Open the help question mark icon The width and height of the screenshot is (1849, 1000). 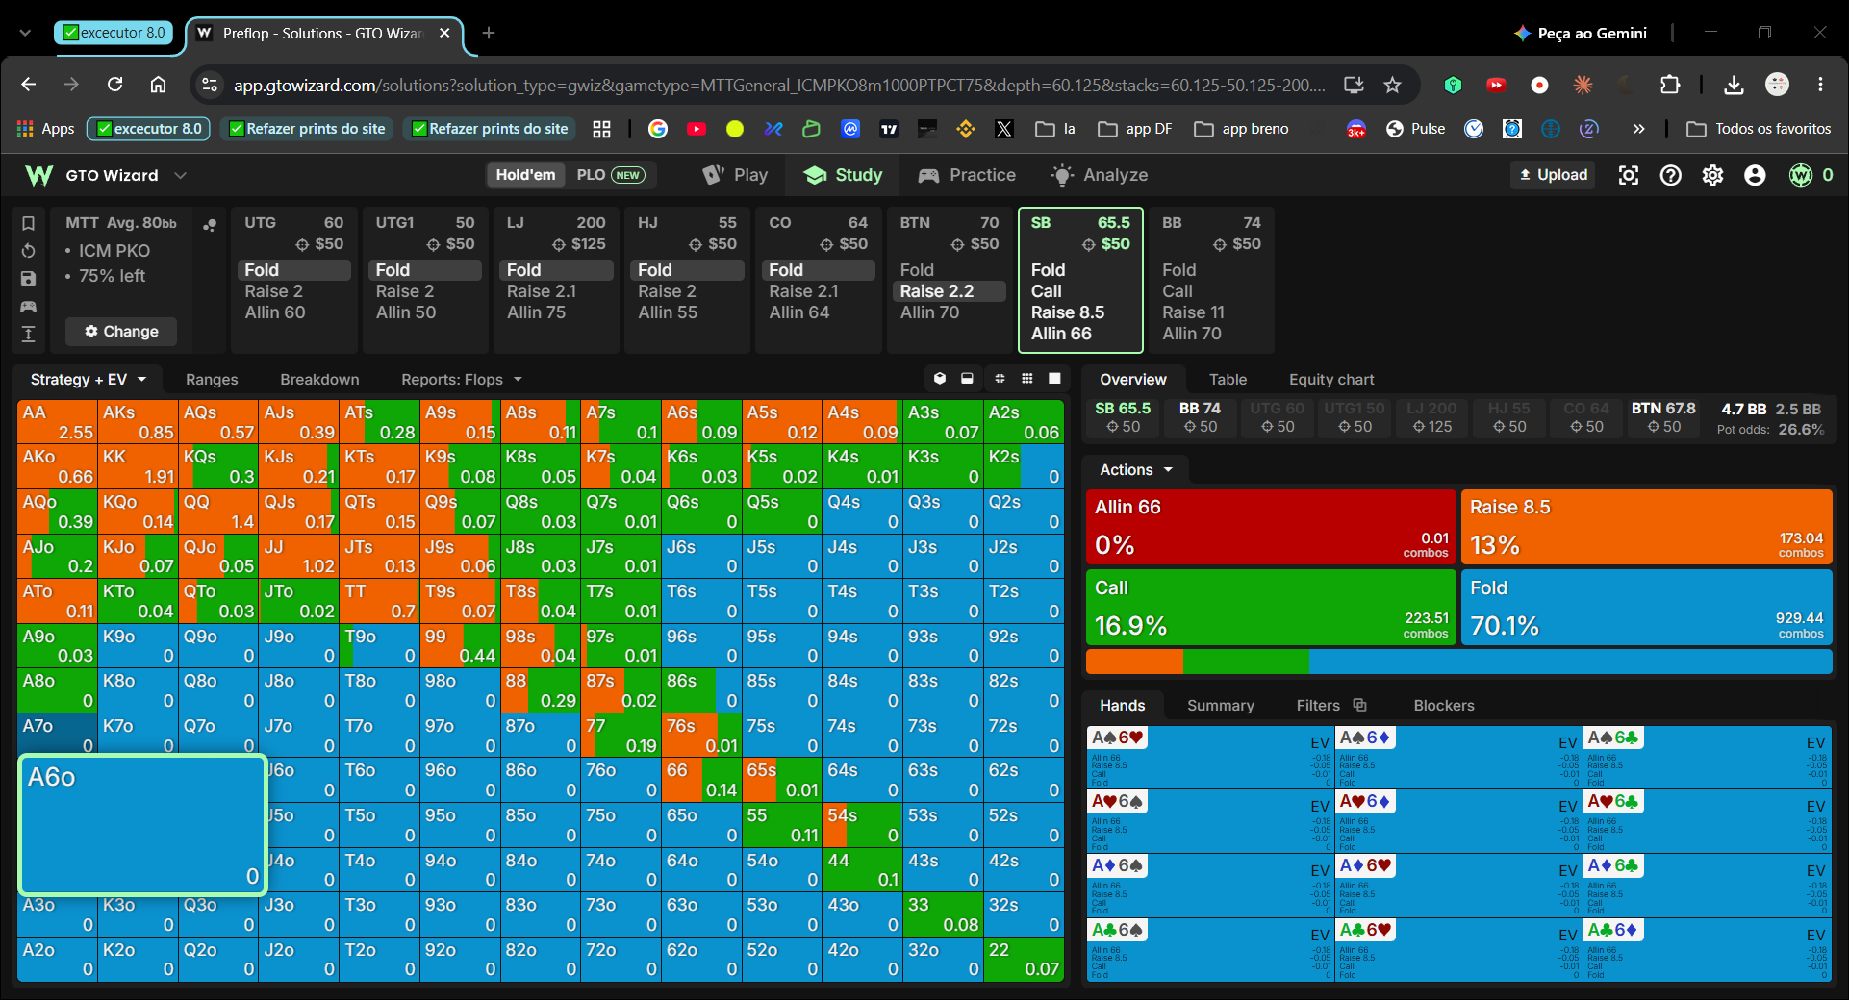tap(1671, 175)
